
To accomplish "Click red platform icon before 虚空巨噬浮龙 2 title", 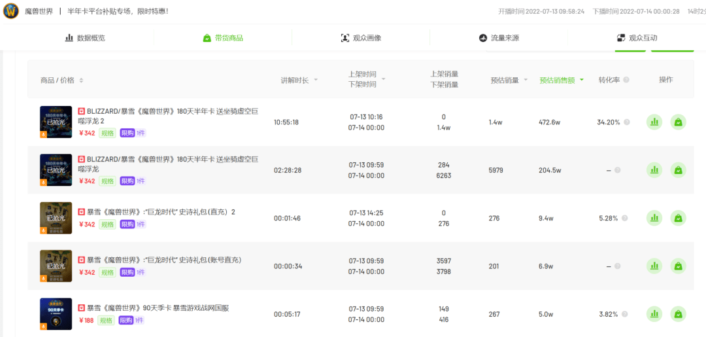I will point(82,111).
